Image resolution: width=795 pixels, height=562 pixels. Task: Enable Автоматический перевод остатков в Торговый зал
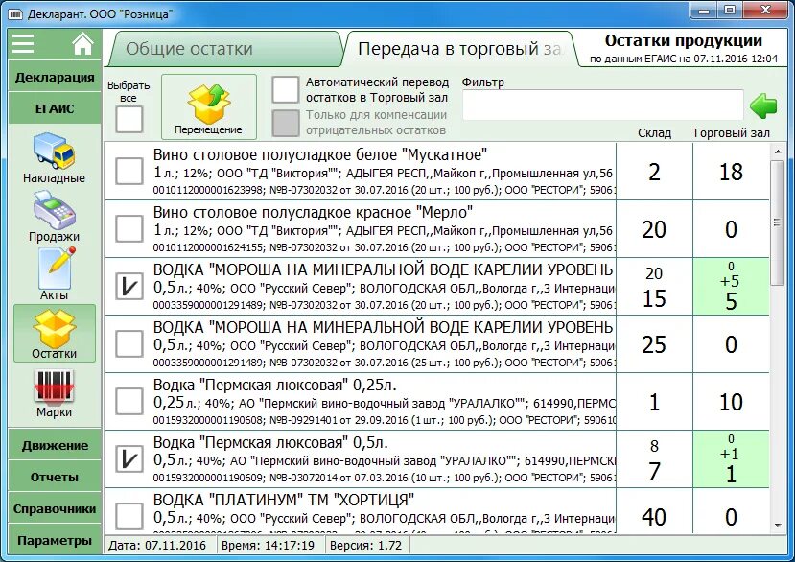284,89
